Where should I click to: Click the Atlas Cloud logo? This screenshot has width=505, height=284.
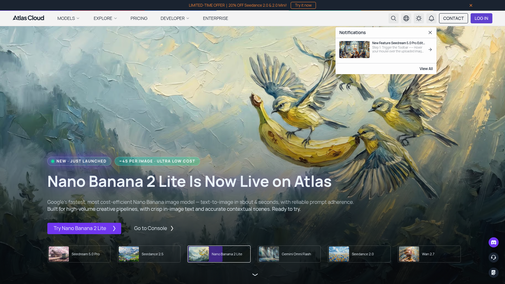(x=28, y=18)
